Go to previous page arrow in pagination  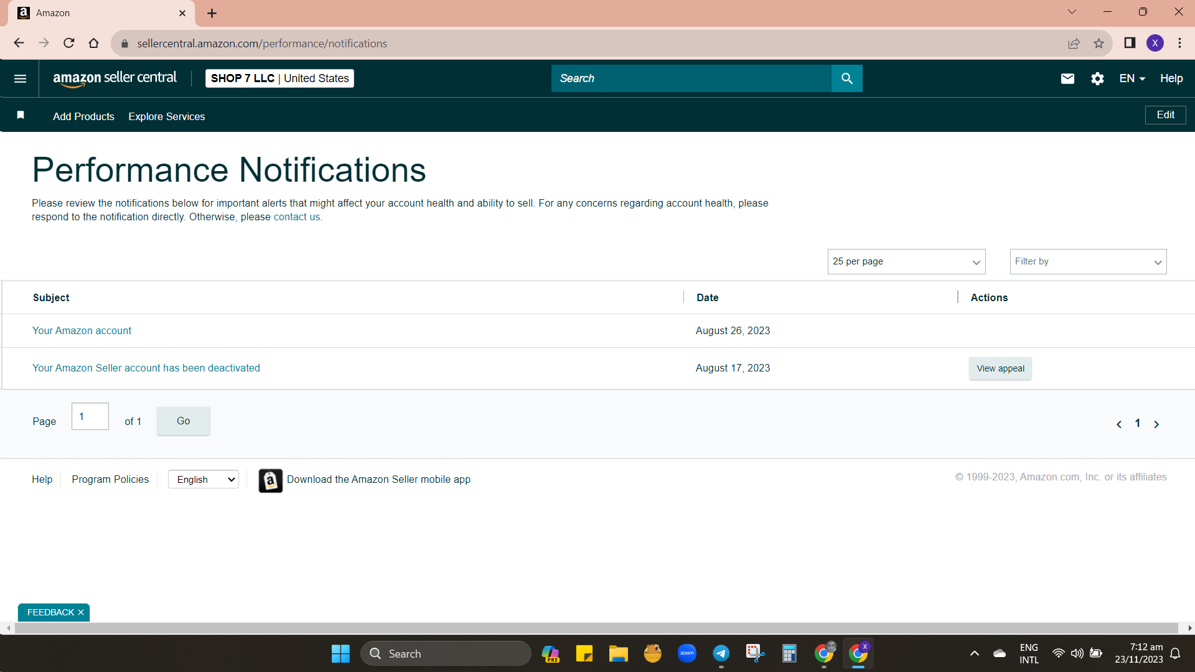tap(1119, 424)
